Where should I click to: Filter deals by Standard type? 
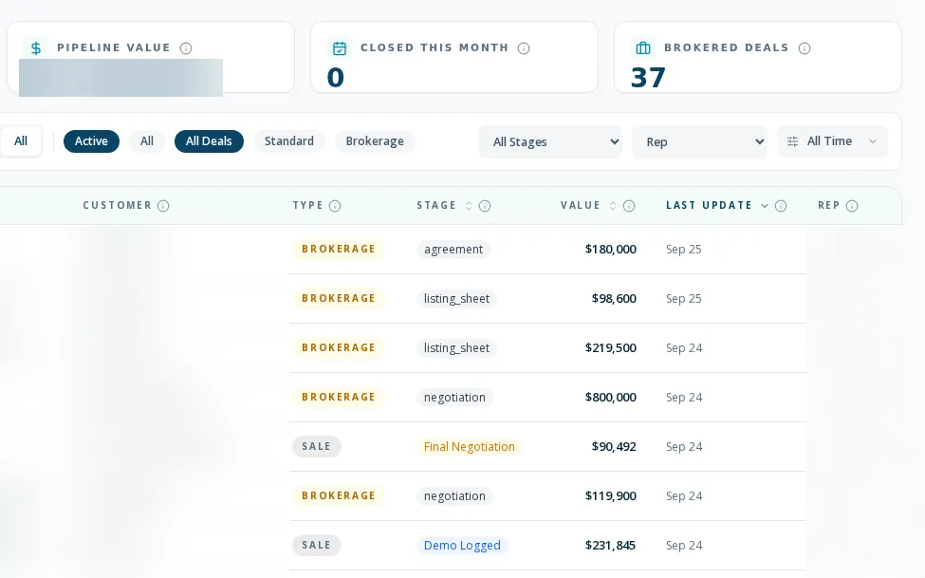coord(289,141)
